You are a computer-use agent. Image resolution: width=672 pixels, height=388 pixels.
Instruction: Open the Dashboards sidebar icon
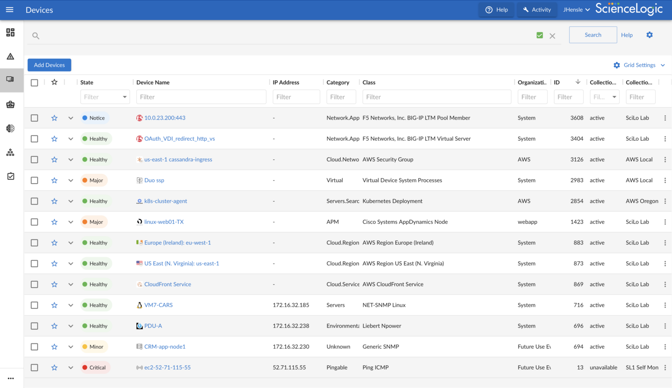[x=11, y=33]
